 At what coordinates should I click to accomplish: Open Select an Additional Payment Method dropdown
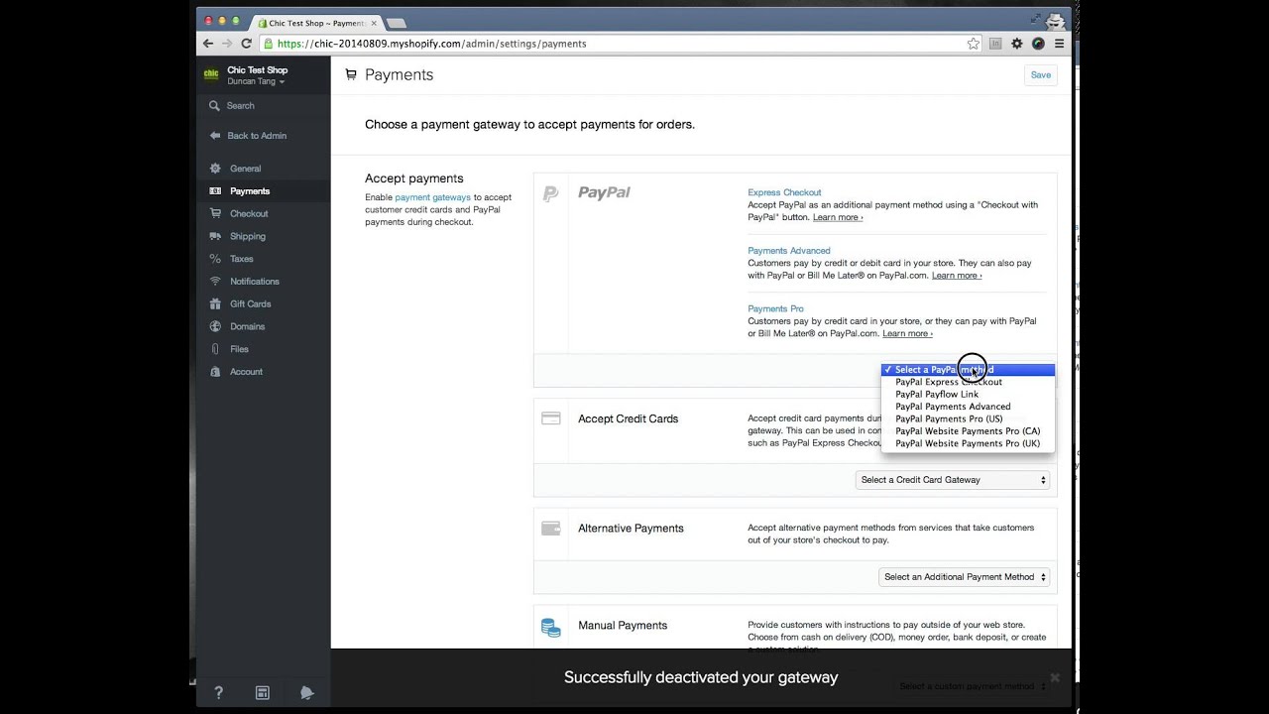coord(964,577)
